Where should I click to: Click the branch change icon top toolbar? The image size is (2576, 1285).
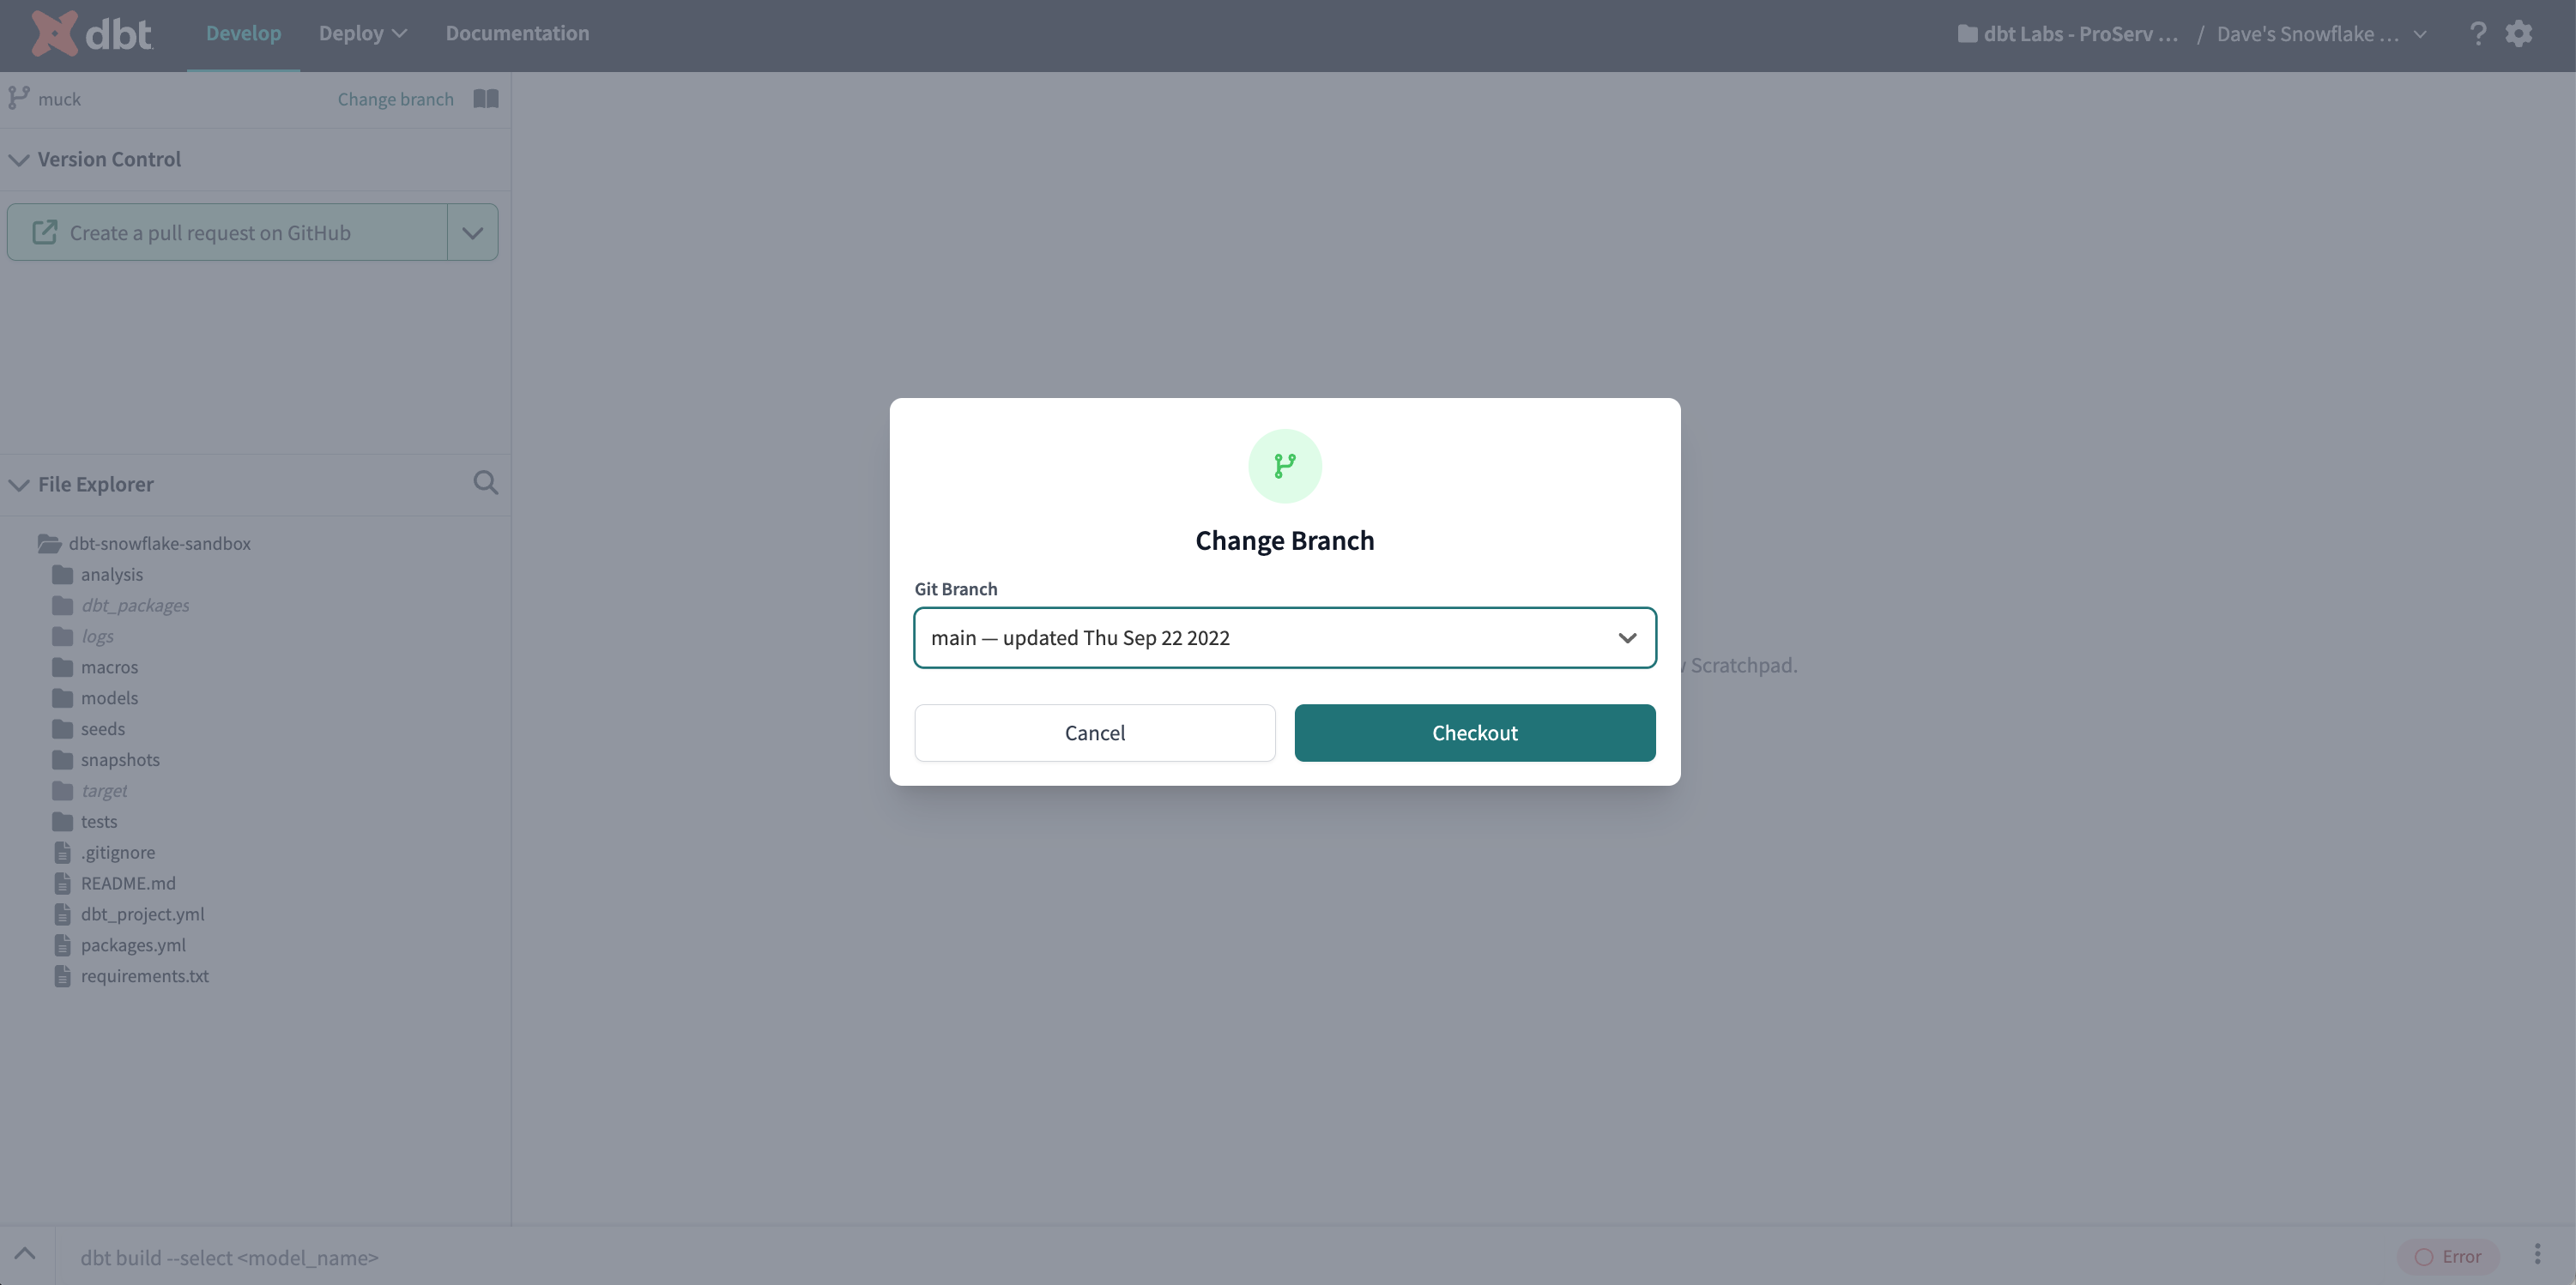point(18,99)
